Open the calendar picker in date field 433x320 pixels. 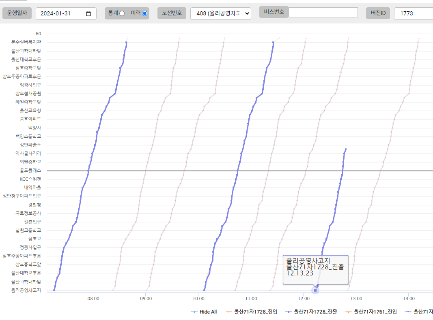coord(89,13)
